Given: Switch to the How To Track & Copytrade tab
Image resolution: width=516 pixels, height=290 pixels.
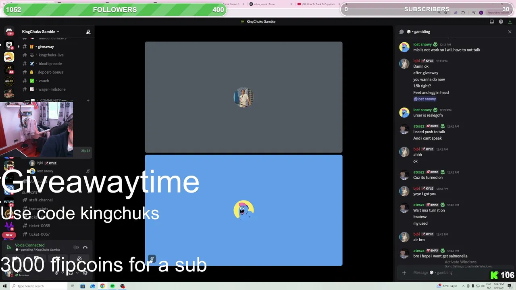Looking at the screenshot, I should [318, 4].
